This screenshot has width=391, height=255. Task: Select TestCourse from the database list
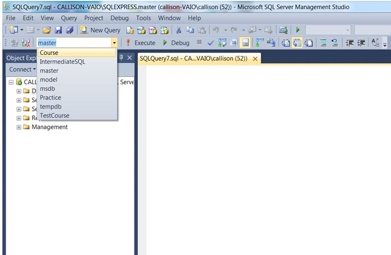click(77, 115)
